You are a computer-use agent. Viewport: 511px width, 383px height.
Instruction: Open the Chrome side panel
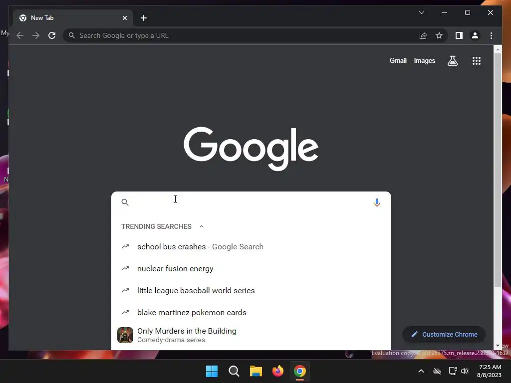pos(459,35)
